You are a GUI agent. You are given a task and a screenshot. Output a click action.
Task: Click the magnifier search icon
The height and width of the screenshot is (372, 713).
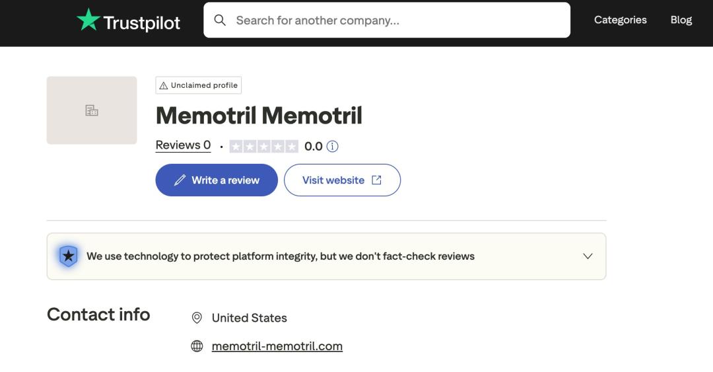click(220, 20)
